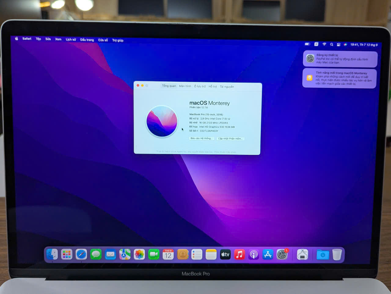Image resolution: width=391 pixels, height=294 pixels.
Task: Select the Tổng quan tab
Action: [169, 86]
